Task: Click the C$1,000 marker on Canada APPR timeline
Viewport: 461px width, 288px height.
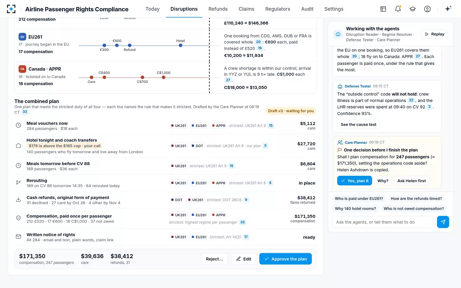Action: click(x=164, y=77)
